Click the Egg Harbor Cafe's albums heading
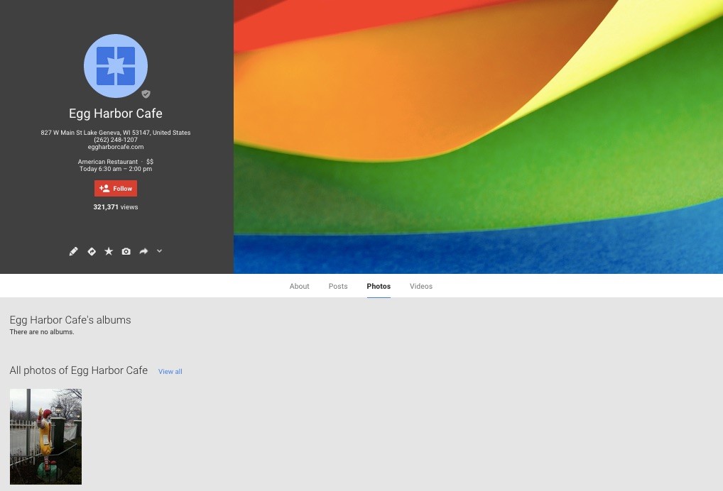The width and height of the screenshot is (723, 491). [70, 320]
